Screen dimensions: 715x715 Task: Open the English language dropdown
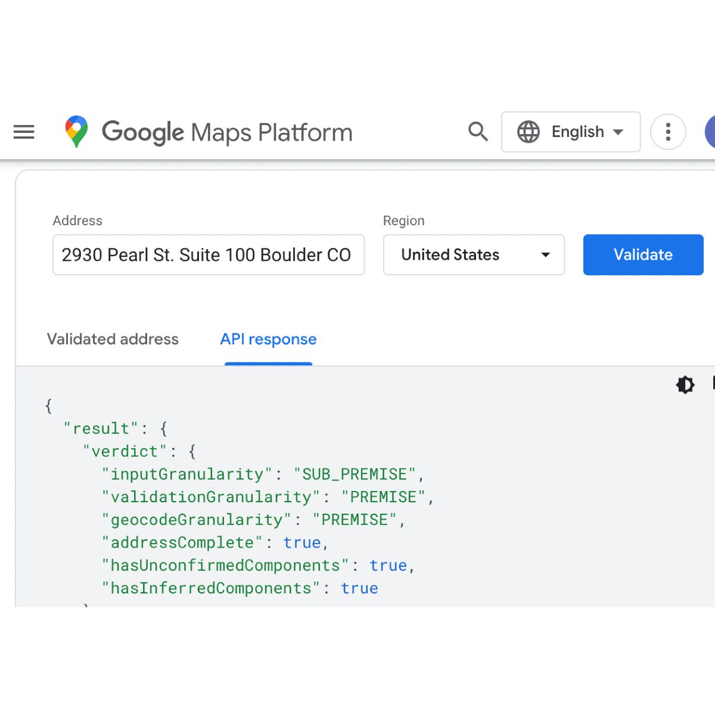point(577,132)
